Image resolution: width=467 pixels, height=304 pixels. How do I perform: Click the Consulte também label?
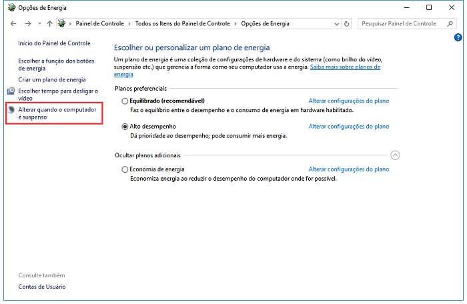point(41,275)
